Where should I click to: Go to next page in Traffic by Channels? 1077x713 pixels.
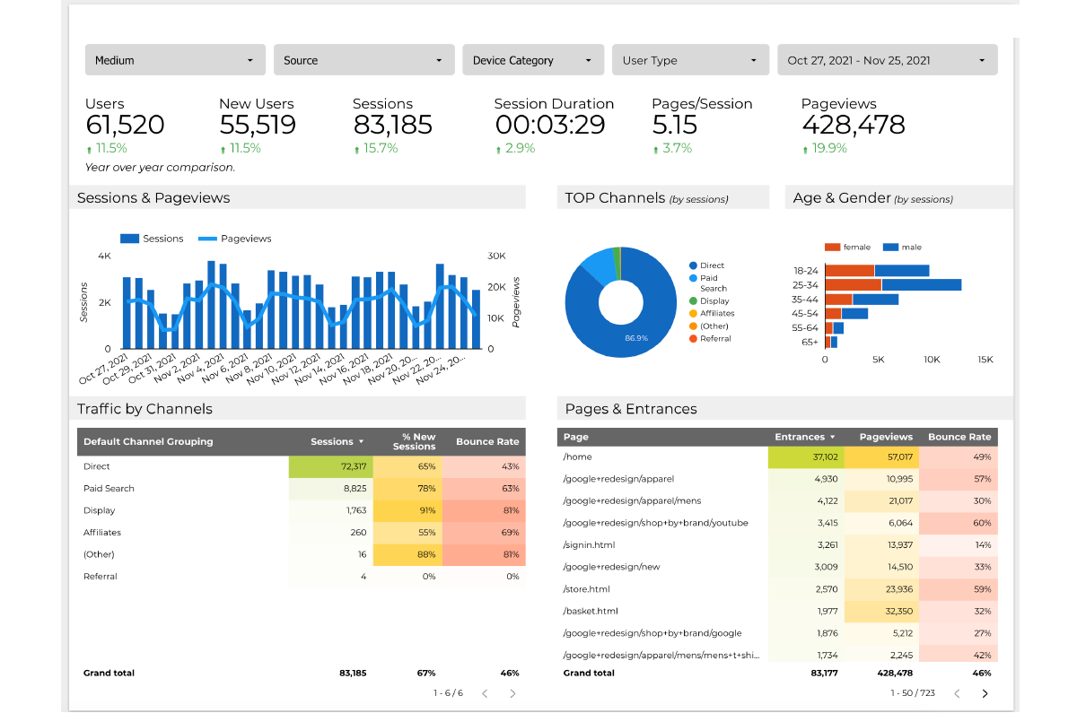(512, 693)
